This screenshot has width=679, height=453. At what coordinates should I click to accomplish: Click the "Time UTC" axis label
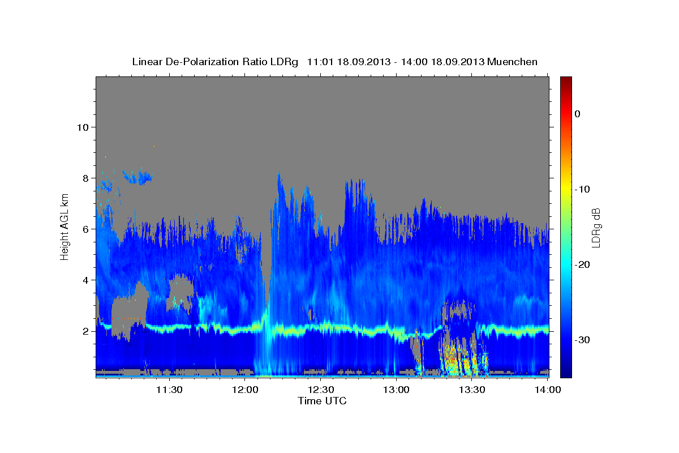click(x=322, y=401)
